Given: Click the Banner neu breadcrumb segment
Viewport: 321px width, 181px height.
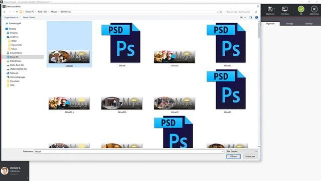Looking at the screenshot, I should coord(66,12).
